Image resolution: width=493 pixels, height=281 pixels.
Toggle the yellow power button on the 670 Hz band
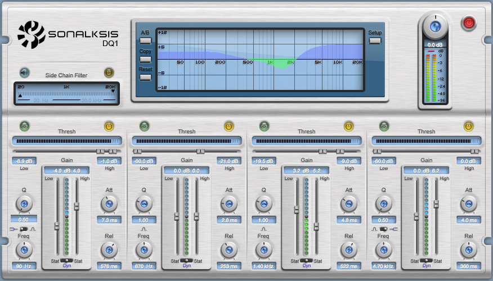pos(228,126)
